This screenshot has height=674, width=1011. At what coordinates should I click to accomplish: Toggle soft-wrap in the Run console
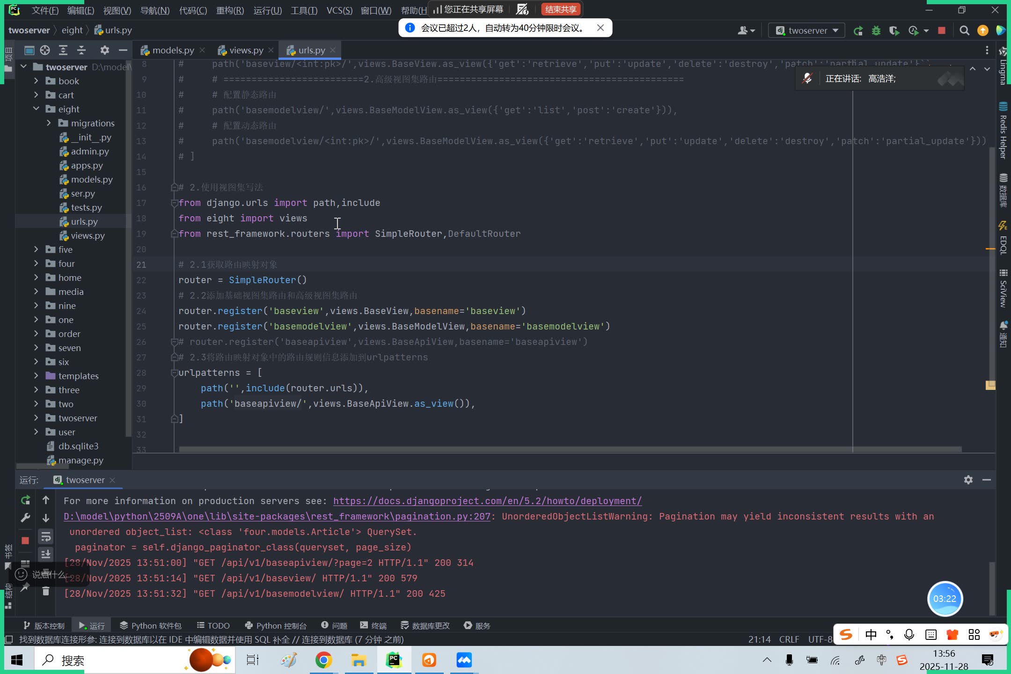[x=46, y=537]
